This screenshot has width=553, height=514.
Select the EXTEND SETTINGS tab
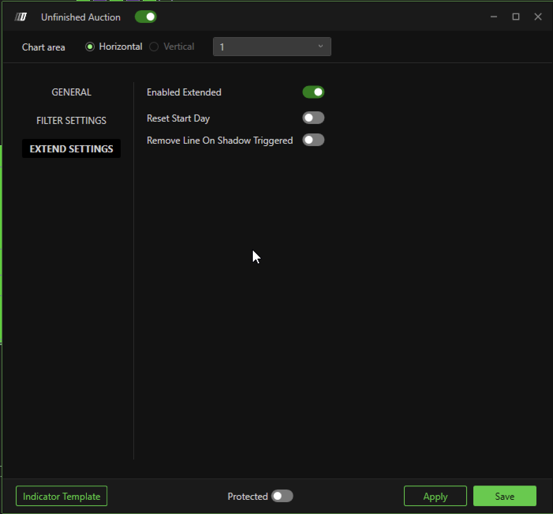(71, 149)
